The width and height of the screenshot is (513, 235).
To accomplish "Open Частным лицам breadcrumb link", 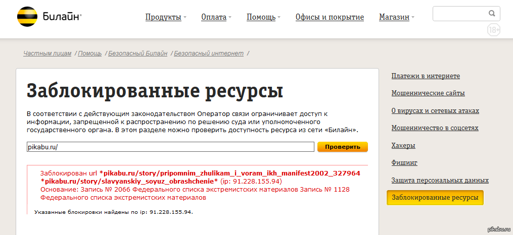I will [x=47, y=53].
